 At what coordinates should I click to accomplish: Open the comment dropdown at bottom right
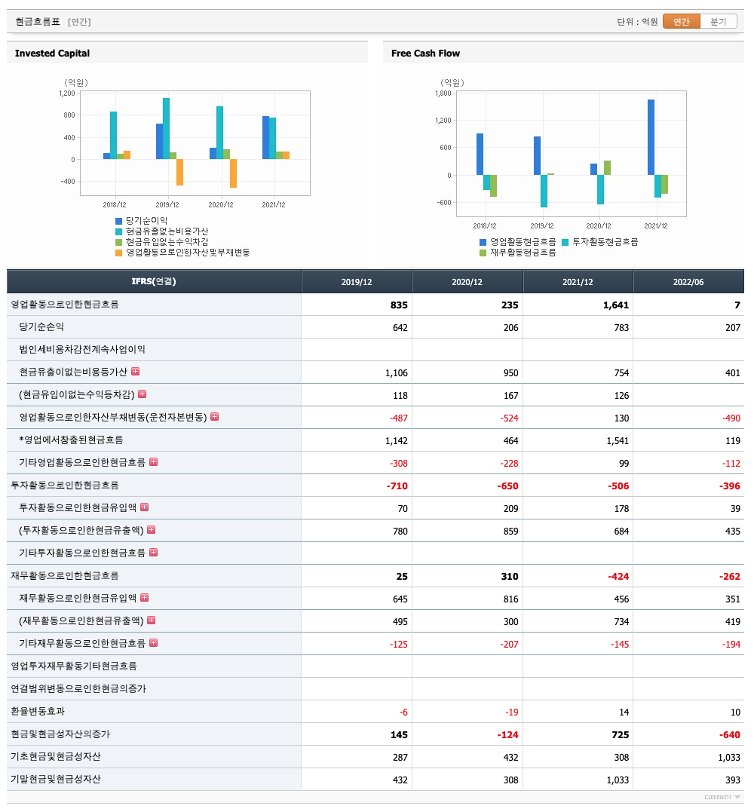[x=722, y=797]
